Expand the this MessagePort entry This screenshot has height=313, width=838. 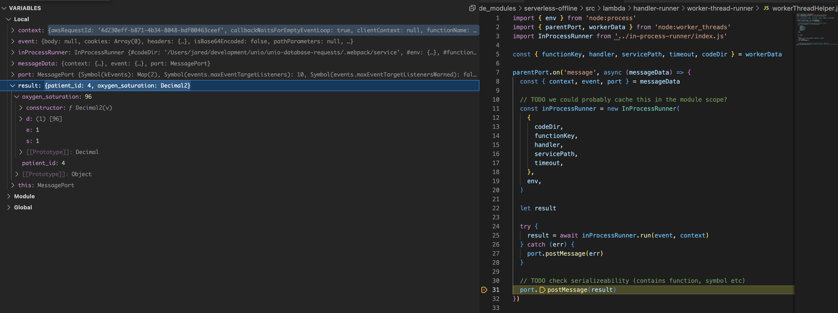pos(13,185)
